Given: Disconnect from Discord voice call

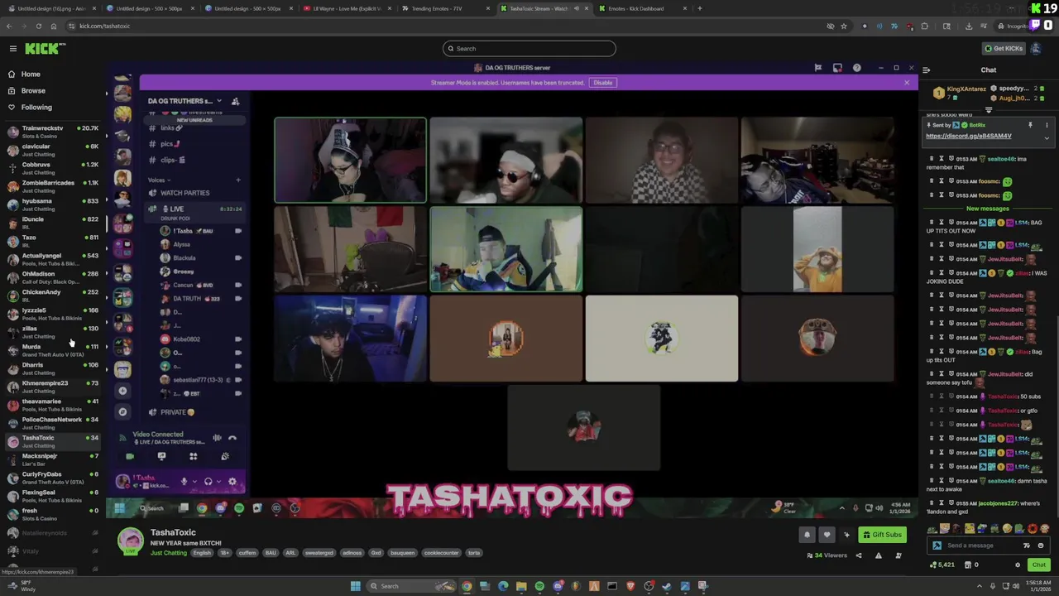Looking at the screenshot, I should pos(232,438).
